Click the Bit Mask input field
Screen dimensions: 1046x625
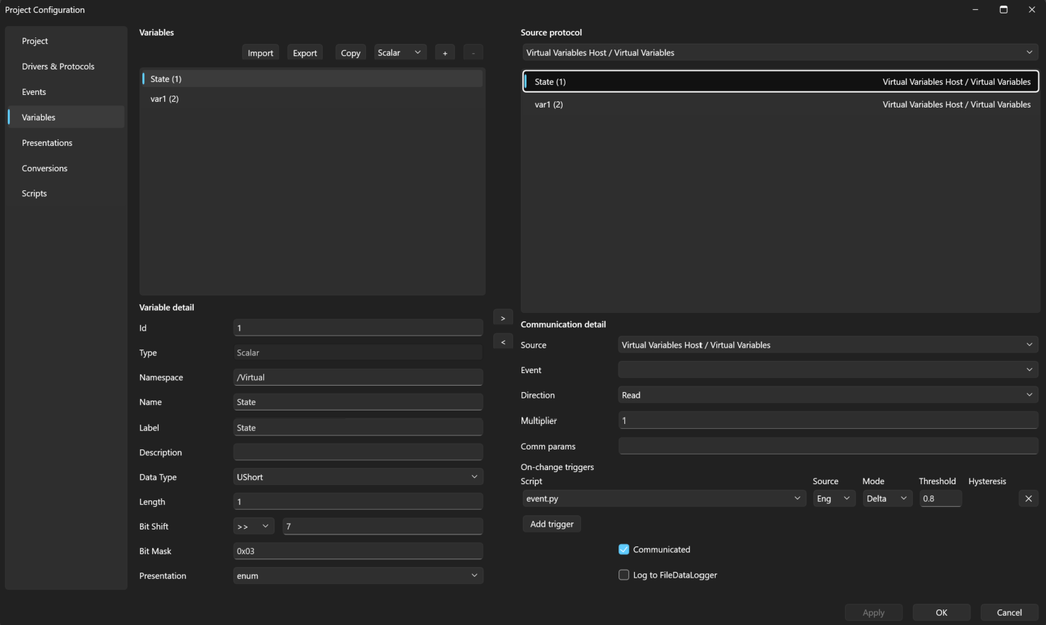(358, 551)
